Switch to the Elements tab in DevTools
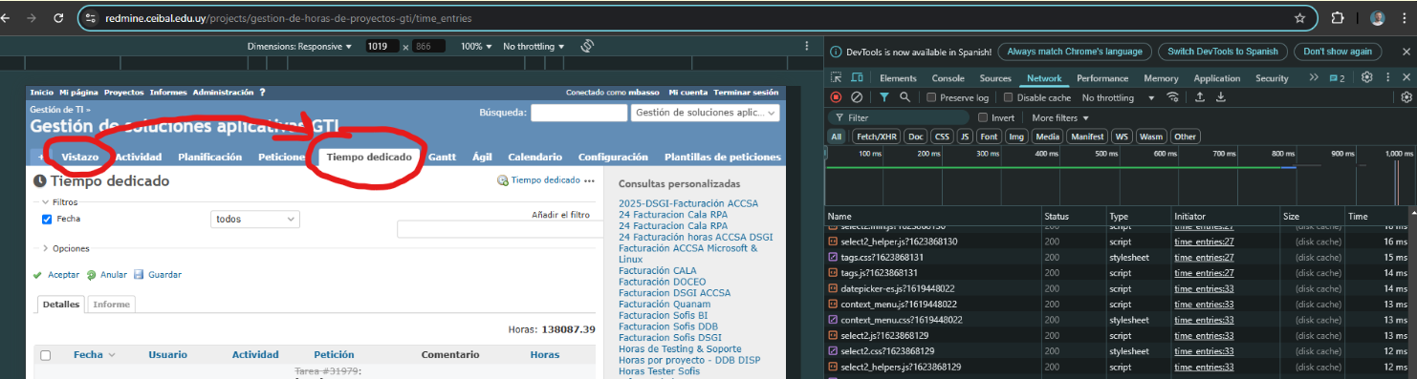 click(x=898, y=78)
